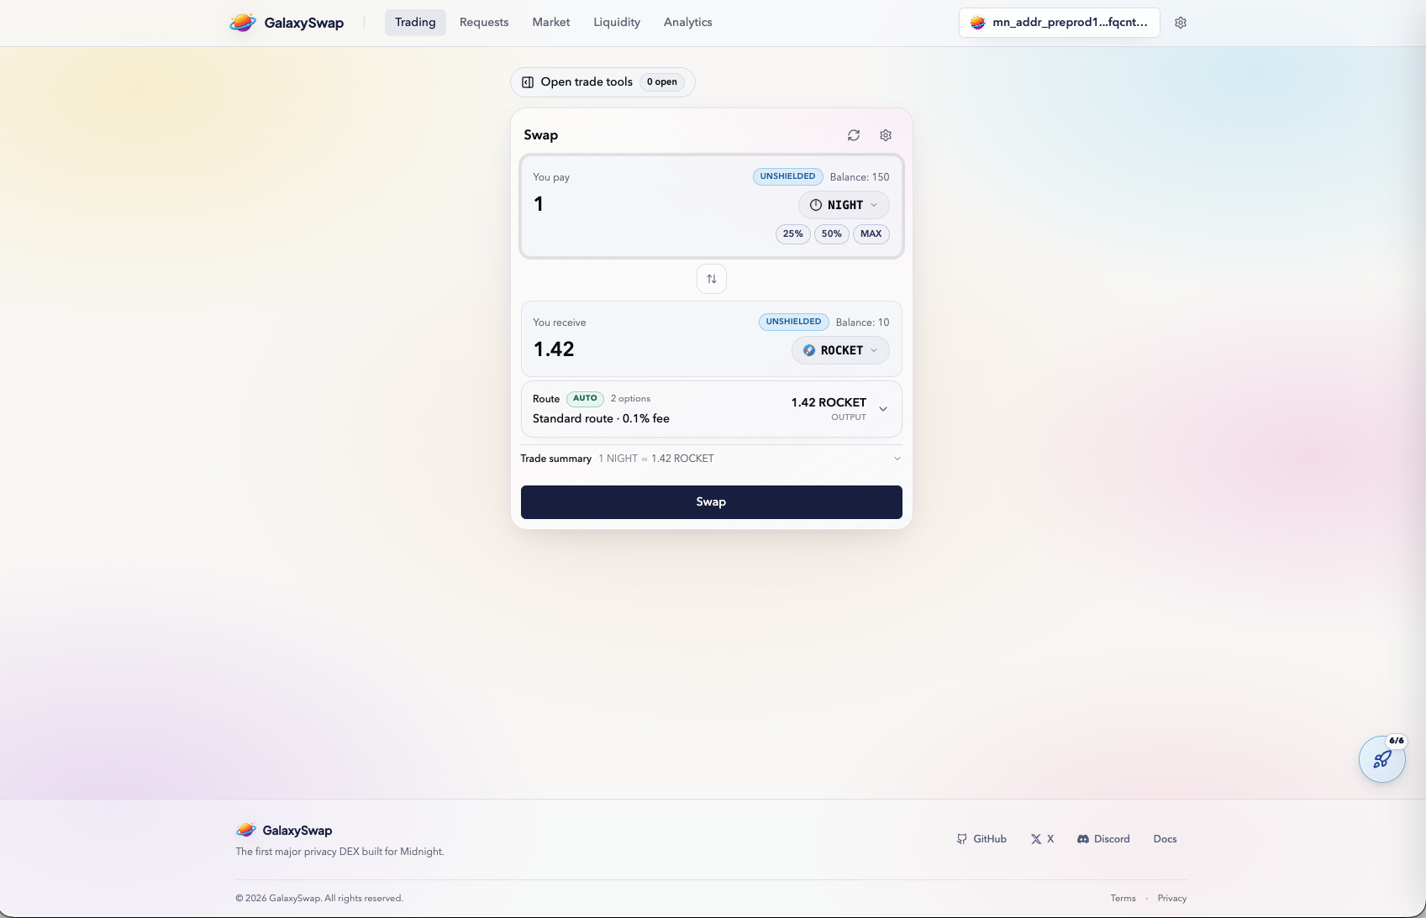Toggle UNSHIELDED badge in You receive
Screen dimensions: 1426x918
pos(793,322)
